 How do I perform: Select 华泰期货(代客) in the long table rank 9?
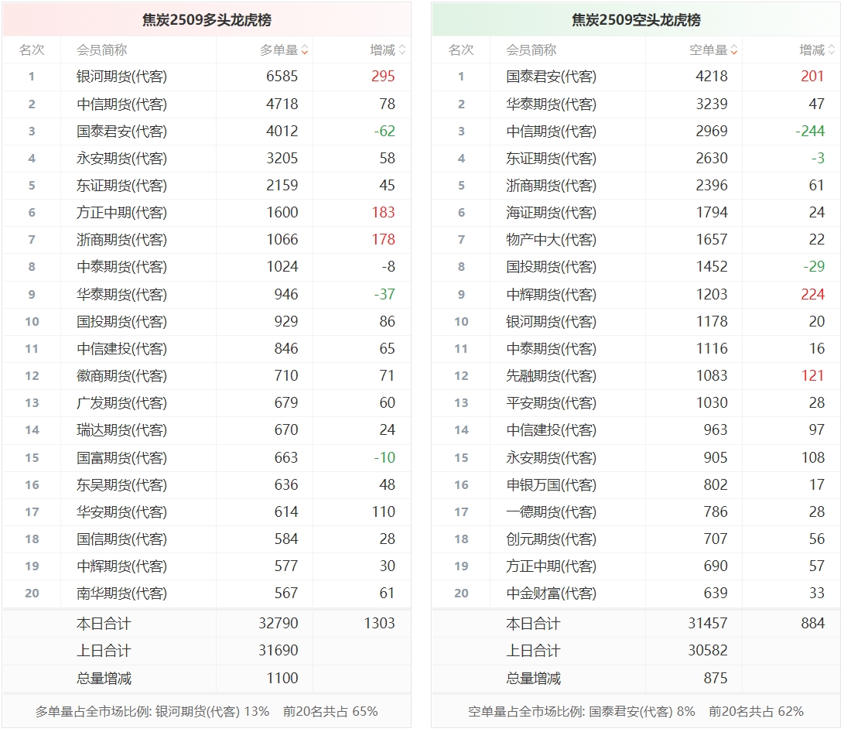[121, 294]
